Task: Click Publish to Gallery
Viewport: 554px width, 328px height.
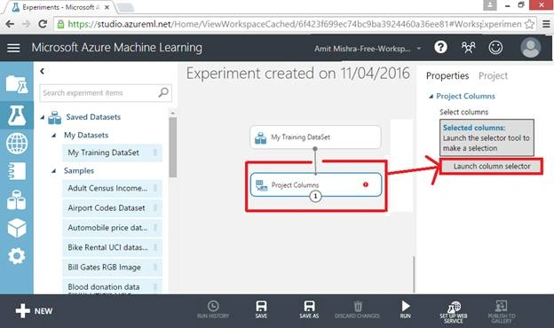Action: coord(502,312)
